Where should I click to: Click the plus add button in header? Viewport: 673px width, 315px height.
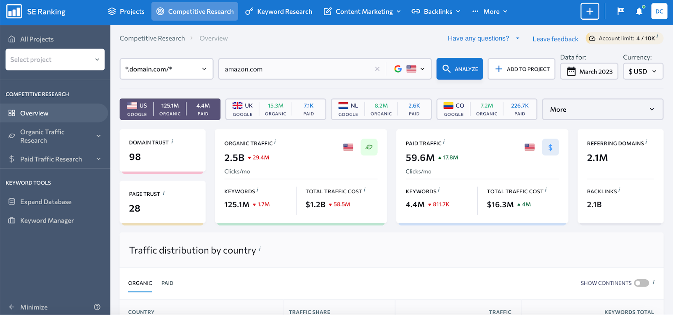point(590,11)
